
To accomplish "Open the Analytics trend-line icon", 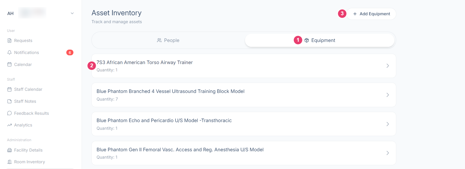I will (x=10, y=125).
